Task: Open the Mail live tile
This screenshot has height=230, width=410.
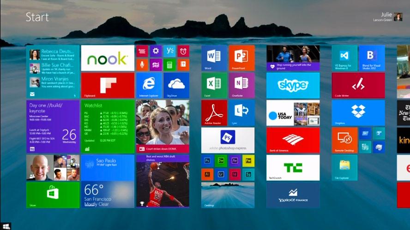Action: tap(53, 71)
